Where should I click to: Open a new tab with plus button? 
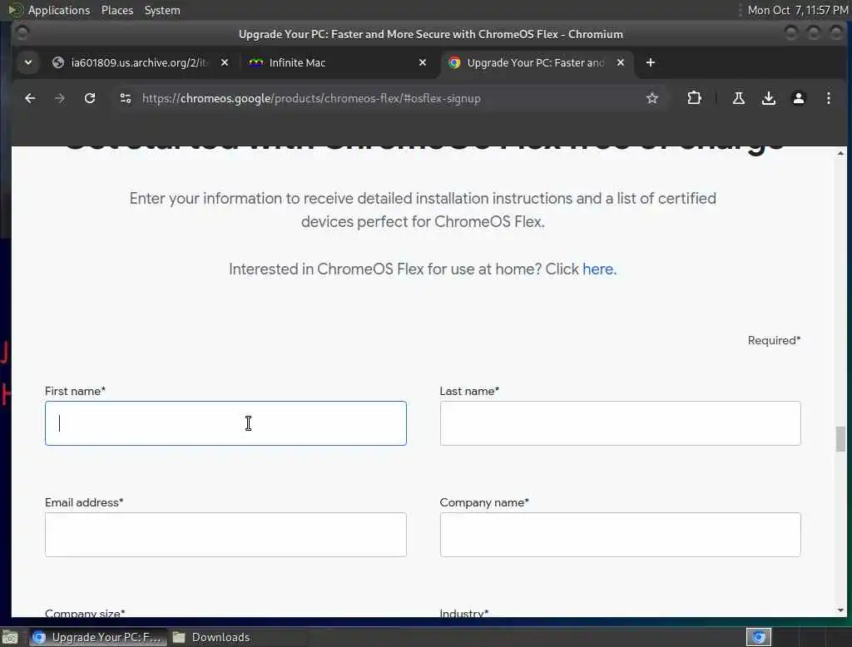coord(651,62)
